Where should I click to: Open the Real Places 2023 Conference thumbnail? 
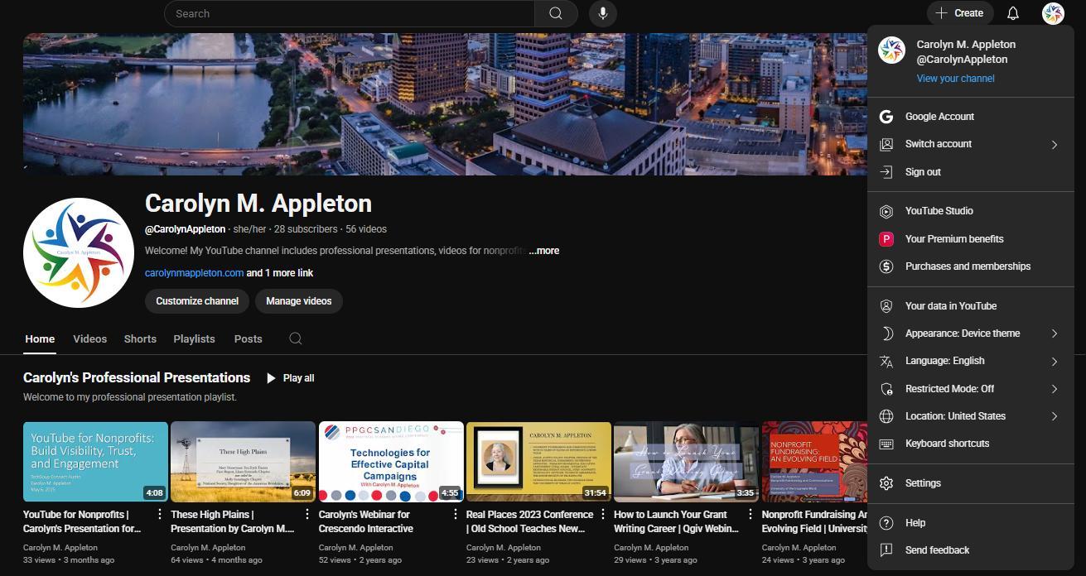pos(538,462)
